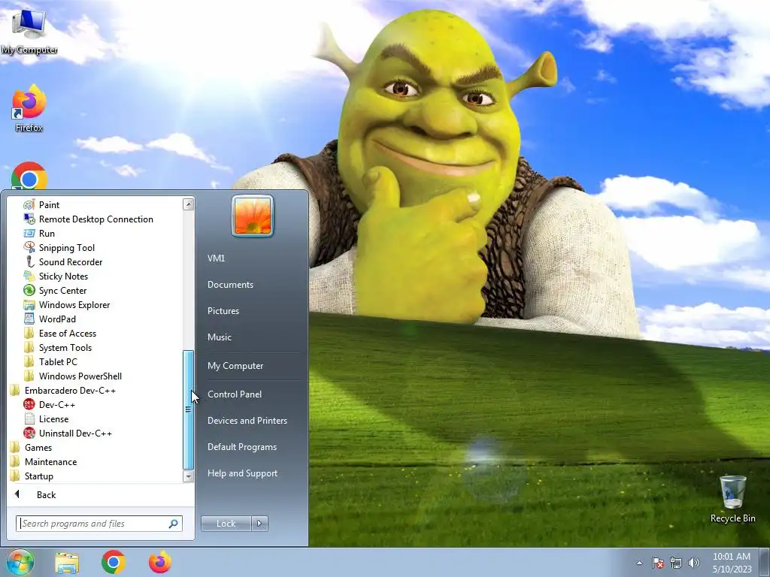Open My Computer in Start menu

pos(235,366)
